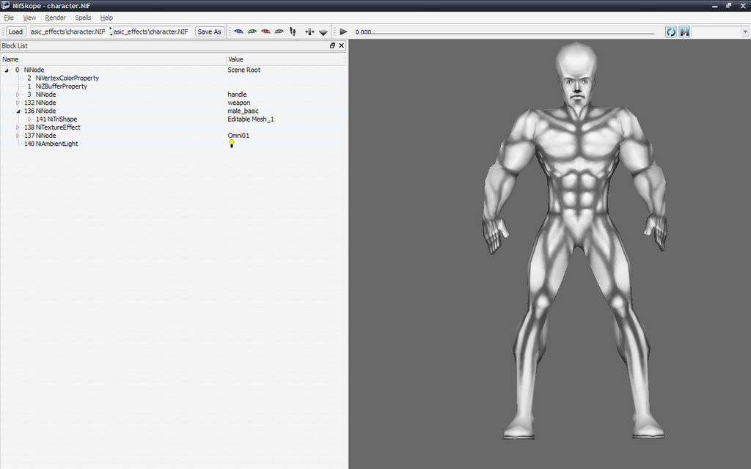Click the footprints walk view icon
Viewport: 751px width, 469px height.
293,32
